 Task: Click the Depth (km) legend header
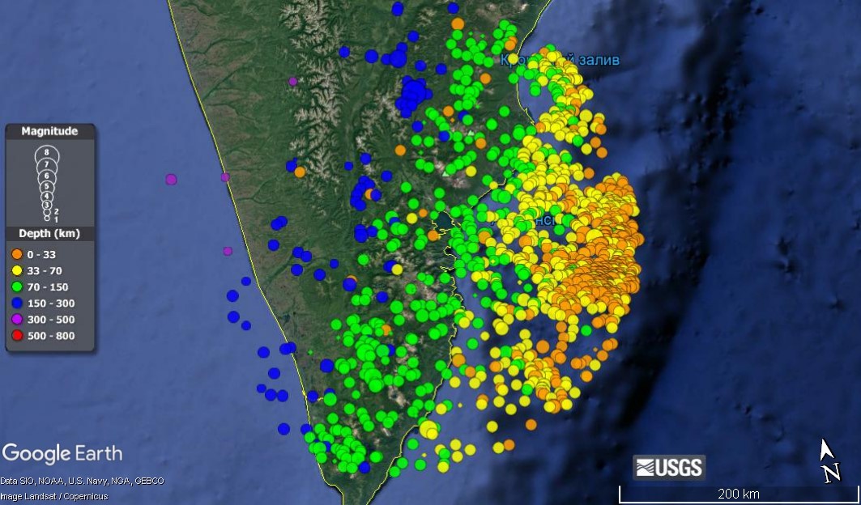coord(49,234)
